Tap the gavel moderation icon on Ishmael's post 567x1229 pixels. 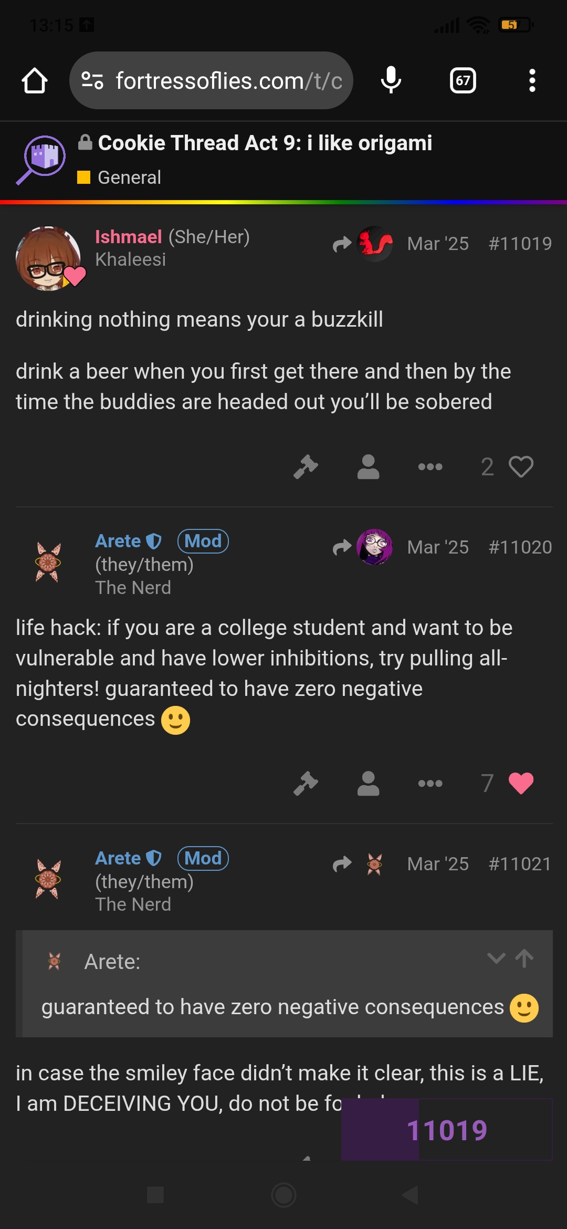coord(306,466)
